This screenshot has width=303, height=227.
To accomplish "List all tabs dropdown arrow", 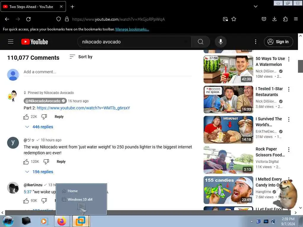I will [x=255, y=7].
